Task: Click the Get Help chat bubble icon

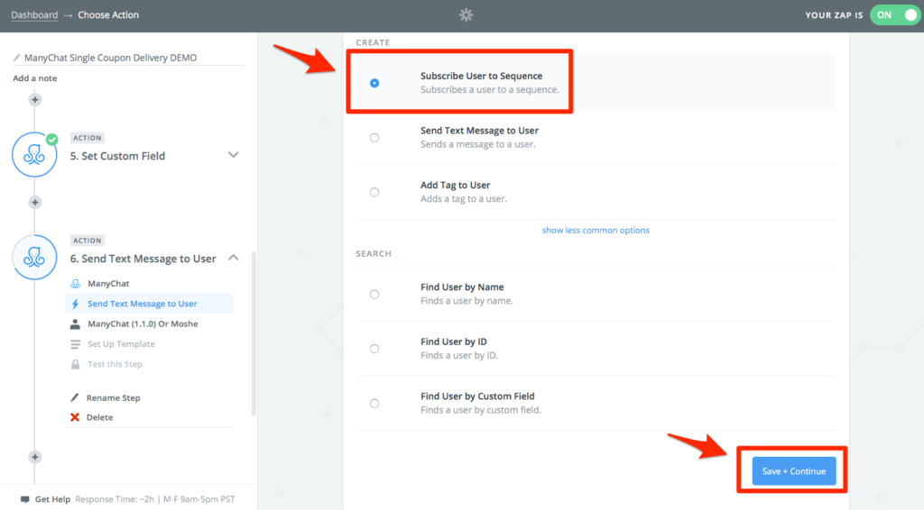Action: (24, 499)
